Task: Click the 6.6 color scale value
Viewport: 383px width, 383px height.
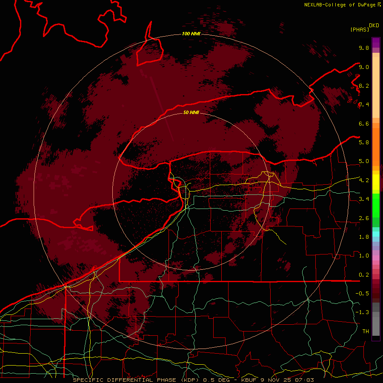Action: pos(364,123)
